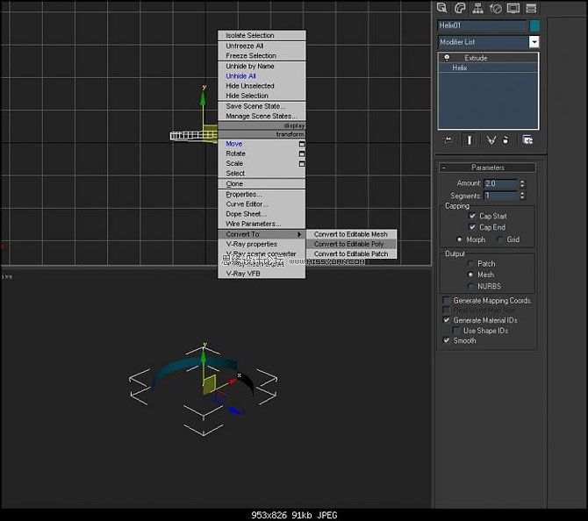This screenshot has width=588, height=521.
Task: Choose Freeze Selection menu entry
Action: [262, 55]
